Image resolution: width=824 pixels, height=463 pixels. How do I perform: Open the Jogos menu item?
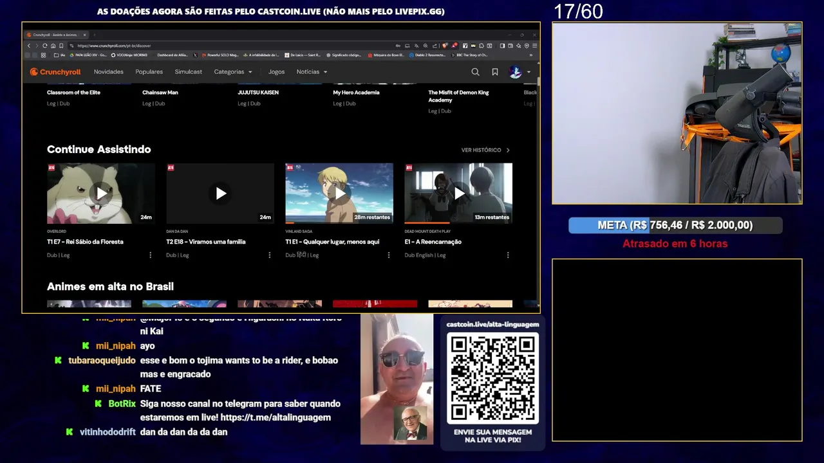tap(277, 72)
